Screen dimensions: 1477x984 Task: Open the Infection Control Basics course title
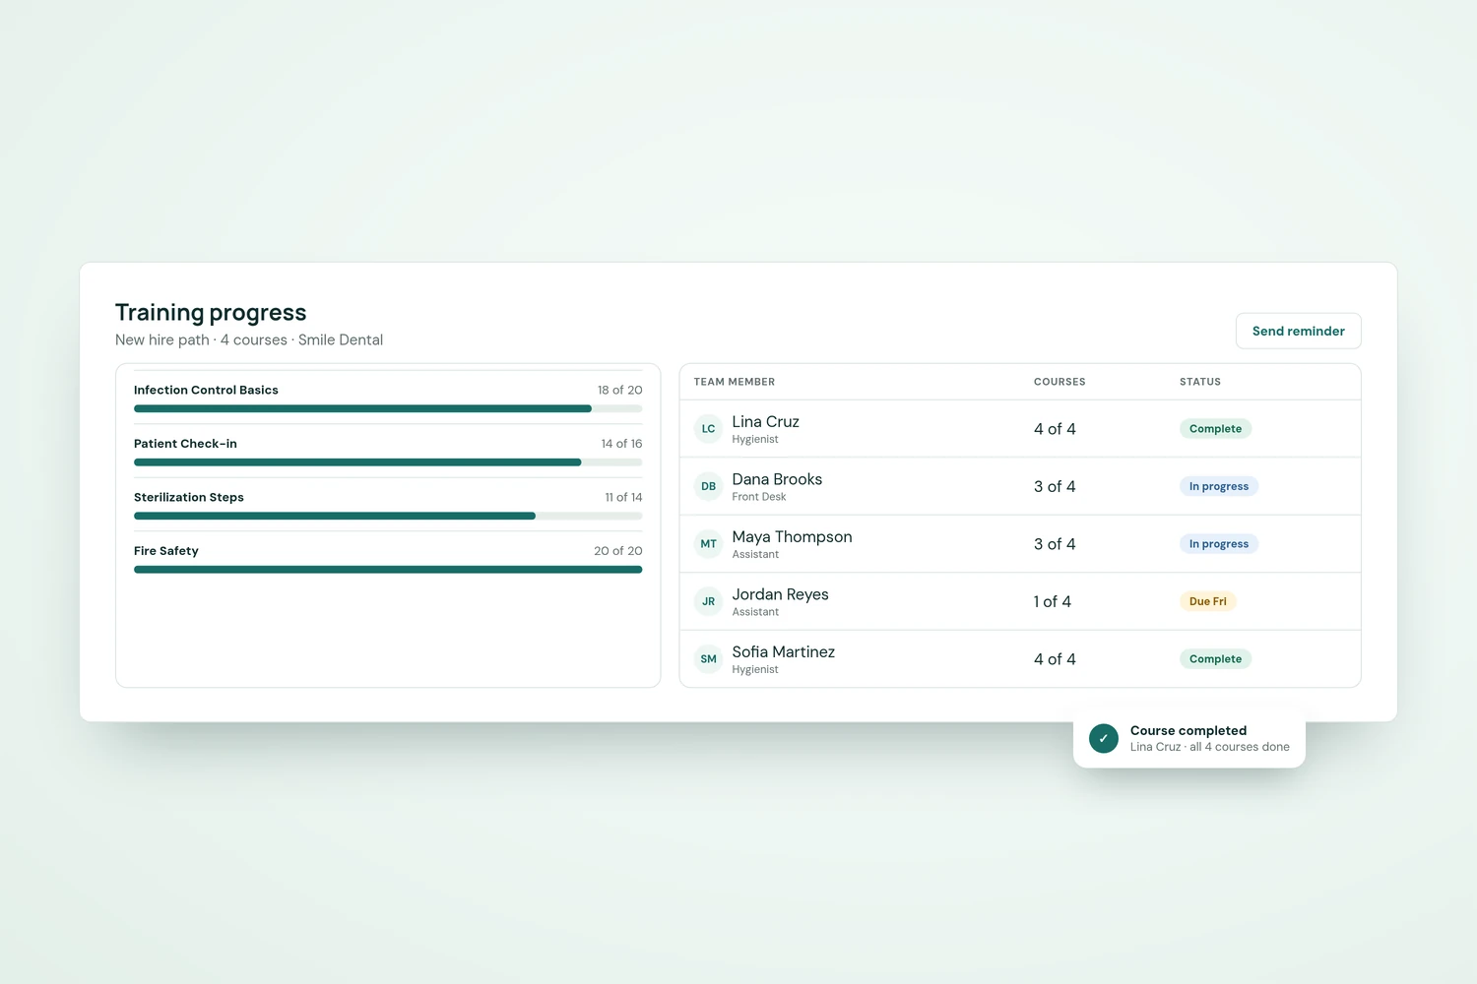[206, 390]
